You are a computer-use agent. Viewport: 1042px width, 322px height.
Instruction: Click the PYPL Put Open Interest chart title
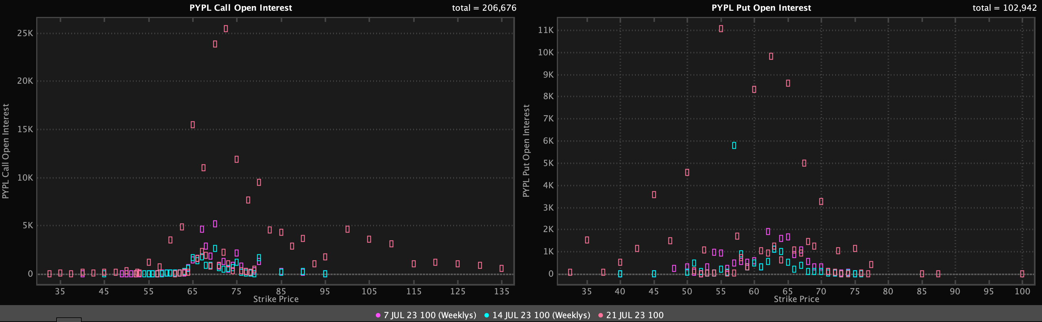pyautogui.click(x=761, y=8)
